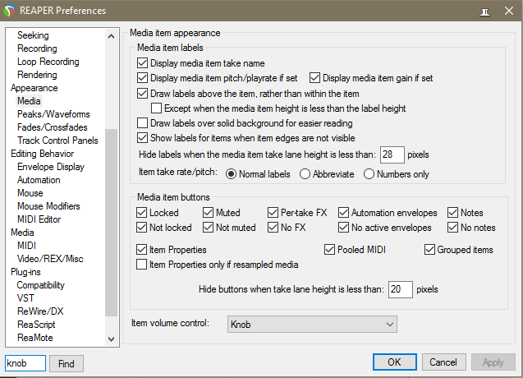The height and width of the screenshot is (378, 523).
Task: Toggle the Pooled MIDI checkbox
Action: click(329, 250)
